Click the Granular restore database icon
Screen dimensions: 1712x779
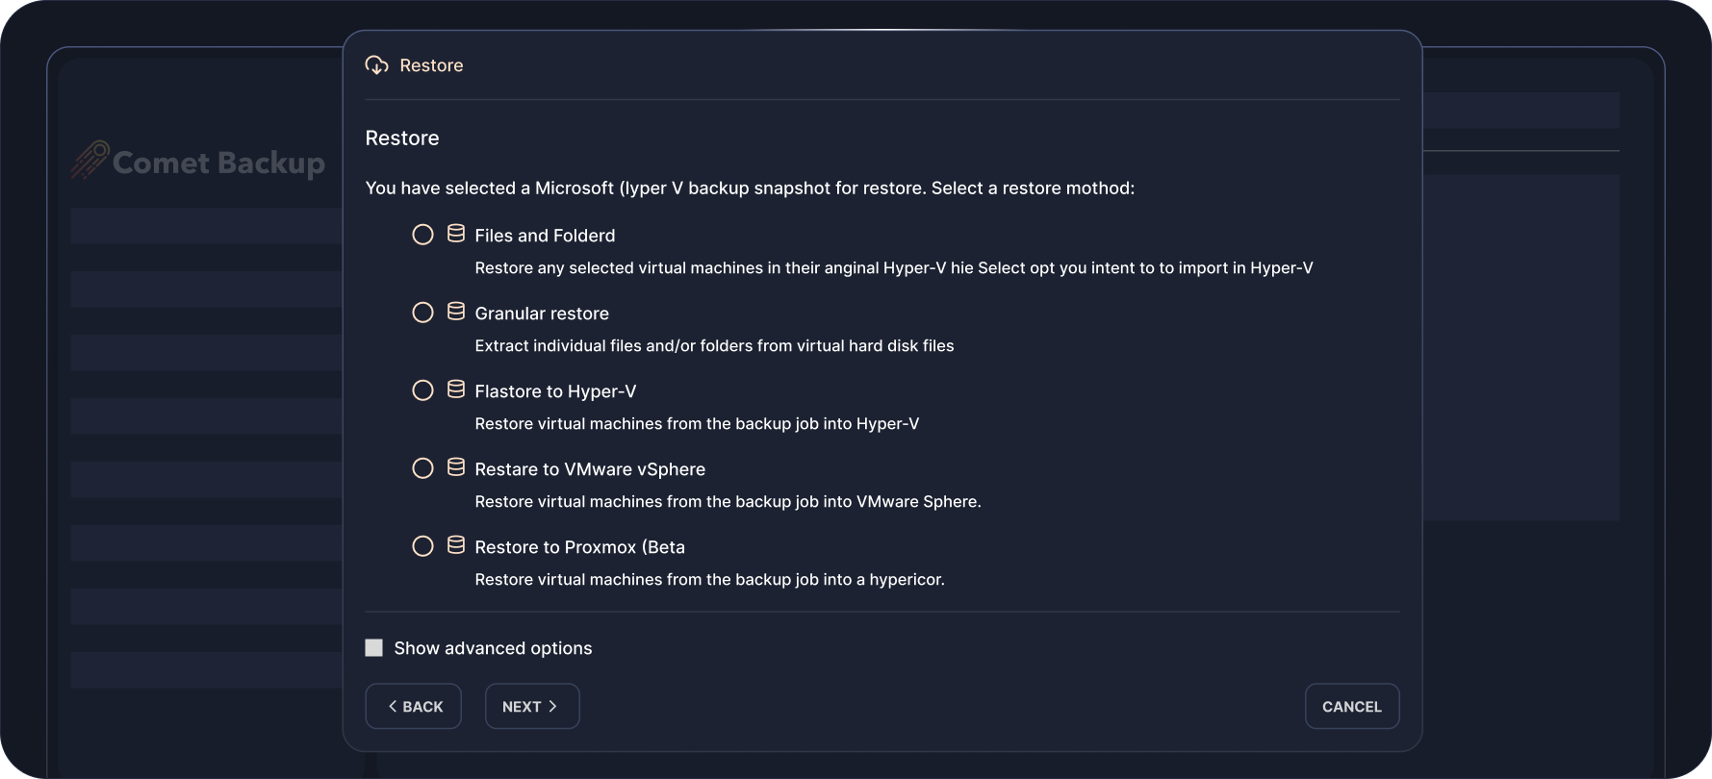tap(456, 312)
